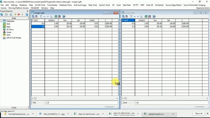
Task: Open options for the failed csv download
Action: [138, 114]
